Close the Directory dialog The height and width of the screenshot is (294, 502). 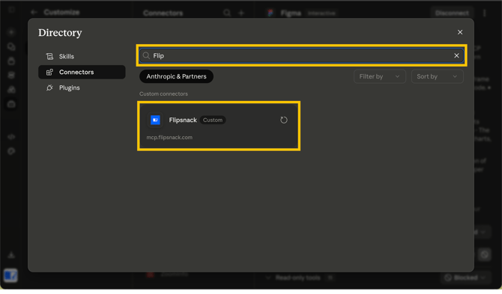(x=460, y=32)
